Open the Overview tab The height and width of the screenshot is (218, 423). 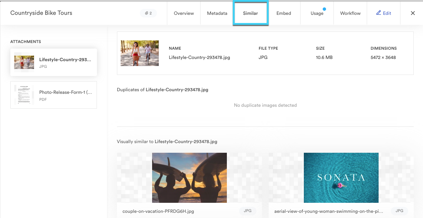point(184,13)
